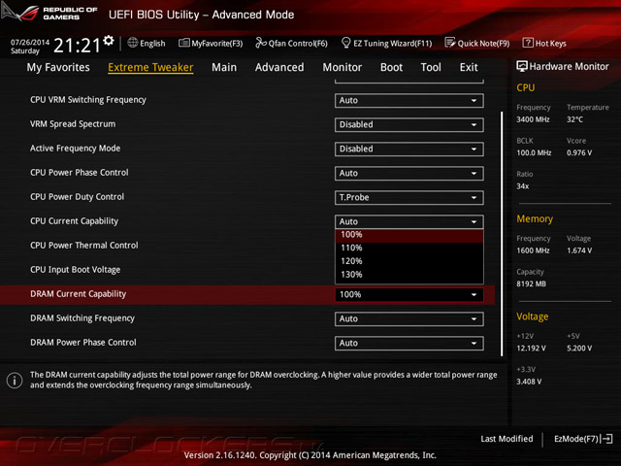Click the 0.976 V Vcore value
The height and width of the screenshot is (466, 621).
579,153
